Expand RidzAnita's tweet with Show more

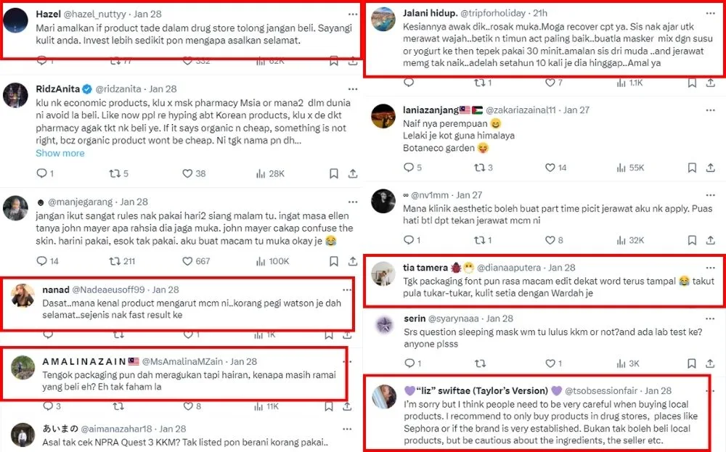[x=60, y=153]
